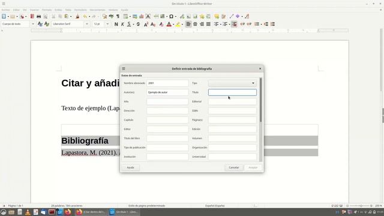Screen dimensions: 384x216
Task: Click the Insert comment icon
Action: (217, 16)
